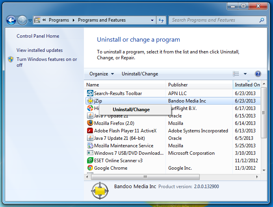Click the Windows 7 USB/DVD Download icon

pyautogui.click(x=90, y=153)
